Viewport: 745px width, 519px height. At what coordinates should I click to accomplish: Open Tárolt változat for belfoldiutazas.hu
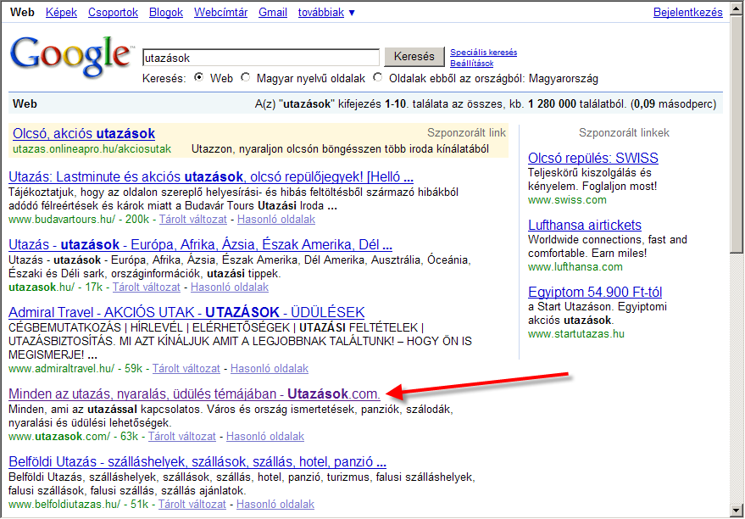pos(192,505)
